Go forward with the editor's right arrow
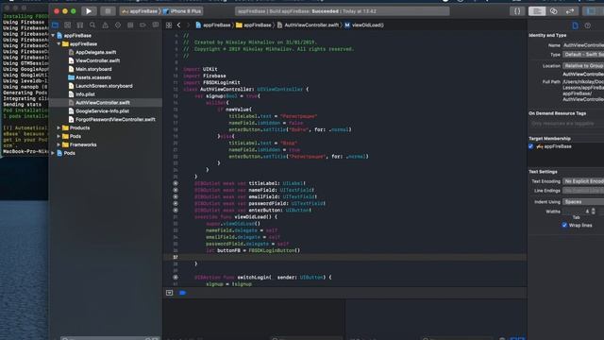Viewport: 604px width, 340px height. pyautogui.click(x=188, y=25)
